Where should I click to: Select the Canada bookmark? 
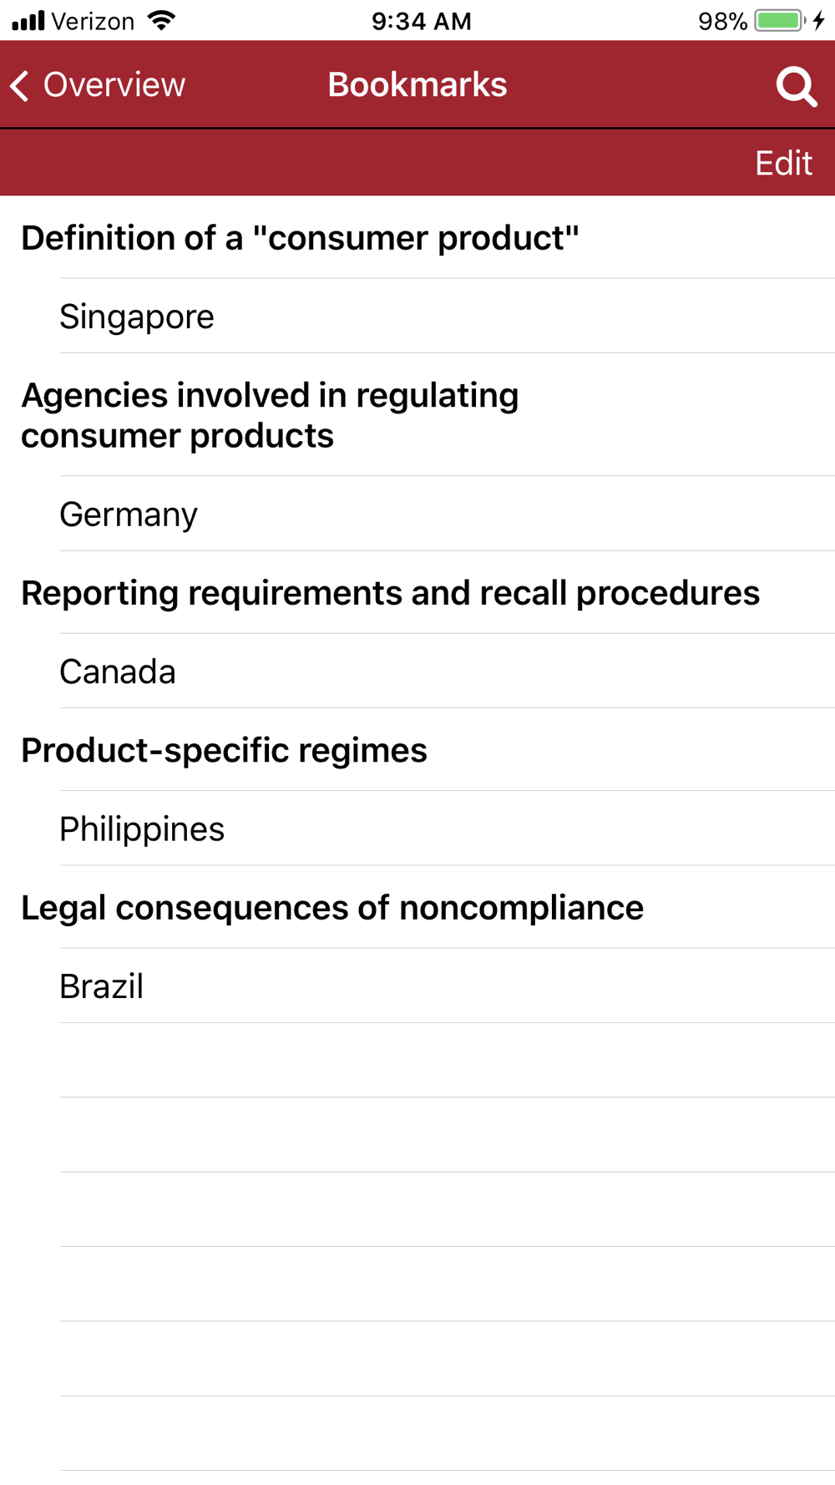(x=417, y=672)
